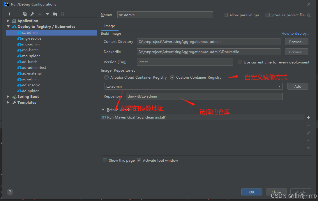Move configuration up with toolbar arrow
The image size is (318, 201).
pos(40,14)
